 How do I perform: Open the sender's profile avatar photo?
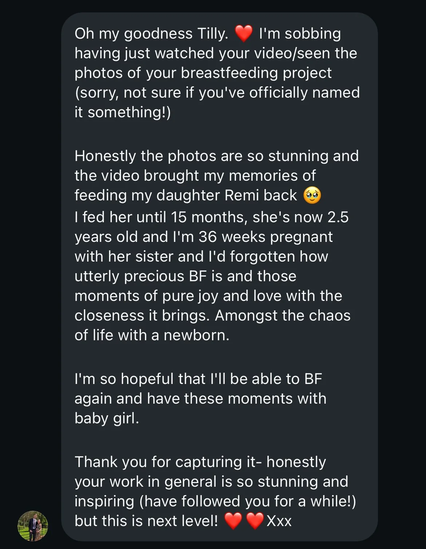pyautogui.click(x=33, y=526)
